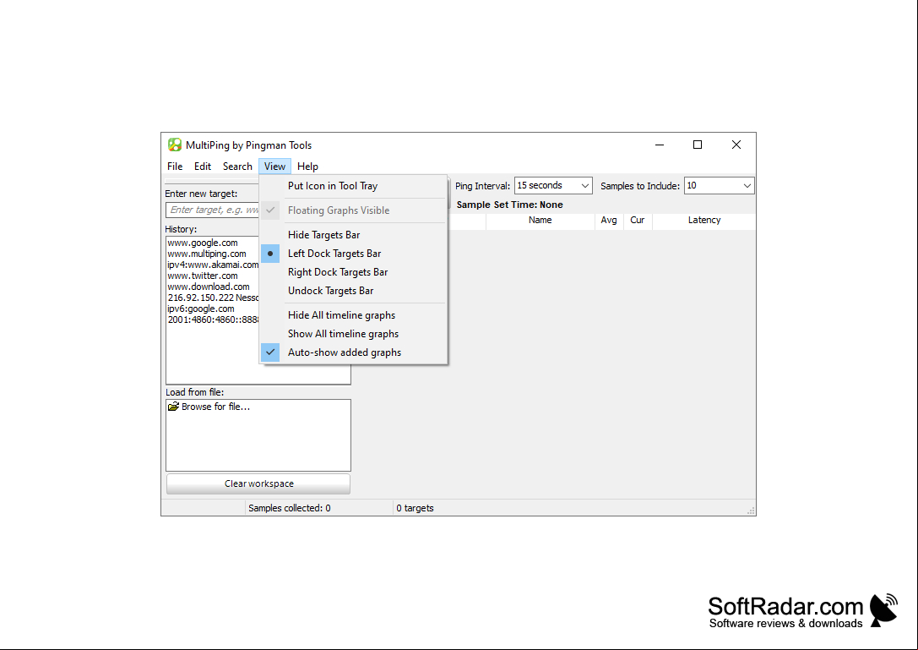Close the MultiPing window
The width and height of the screenshot is (918, 650).
point(736,145)
